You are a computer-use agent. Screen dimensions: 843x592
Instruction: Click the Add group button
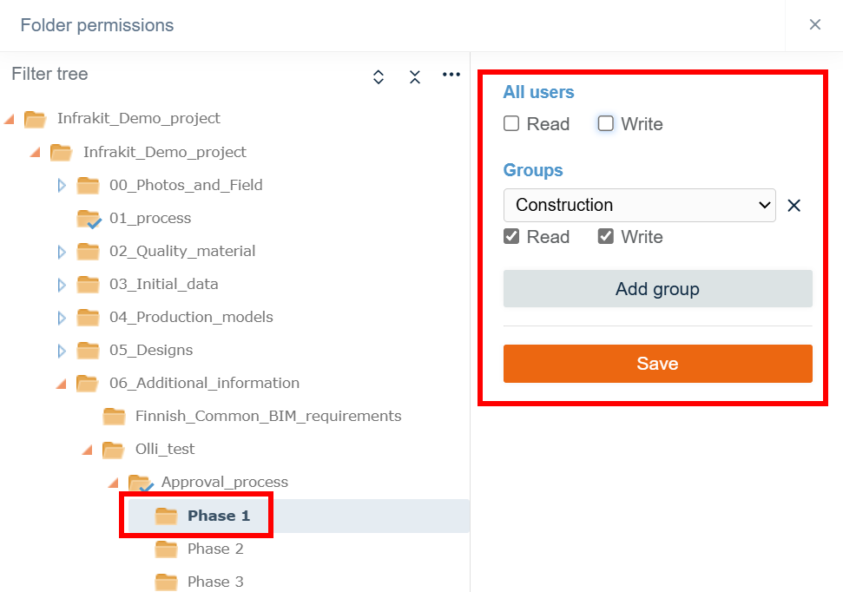click(x=657, y=289)
